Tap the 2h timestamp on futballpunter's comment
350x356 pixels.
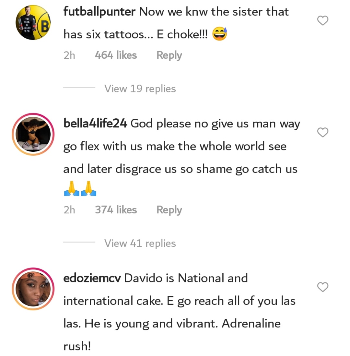click(69, 55)
